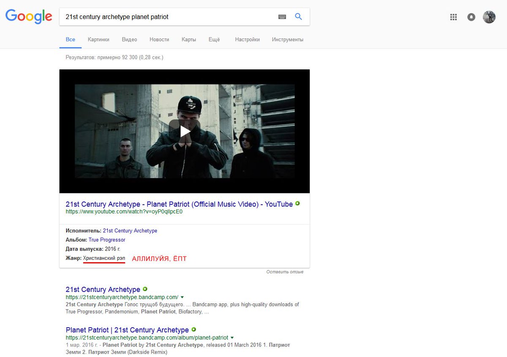Switch to the Картинки tab
The height and width of the screenshot is (357, 507).
[98, 40]
